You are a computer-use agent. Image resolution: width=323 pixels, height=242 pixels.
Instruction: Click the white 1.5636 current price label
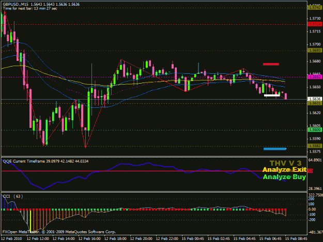point(315,99)
